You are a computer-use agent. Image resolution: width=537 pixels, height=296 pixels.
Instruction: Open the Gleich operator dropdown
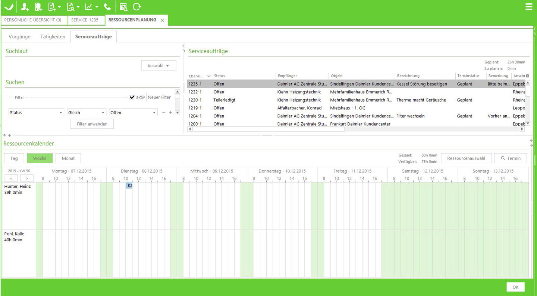(87, 113)
